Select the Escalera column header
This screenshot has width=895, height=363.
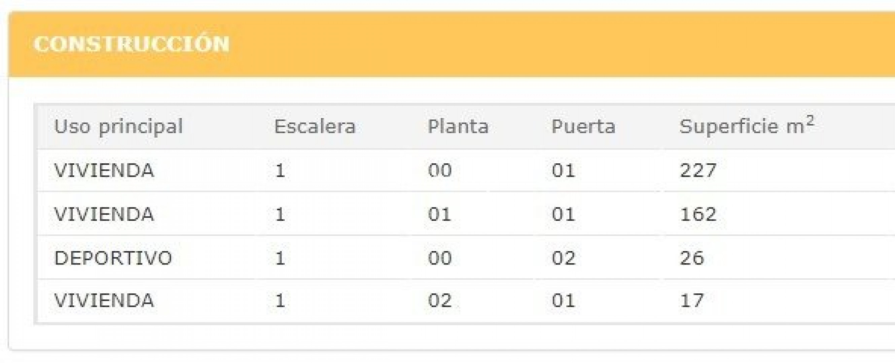tap(315, 126)
